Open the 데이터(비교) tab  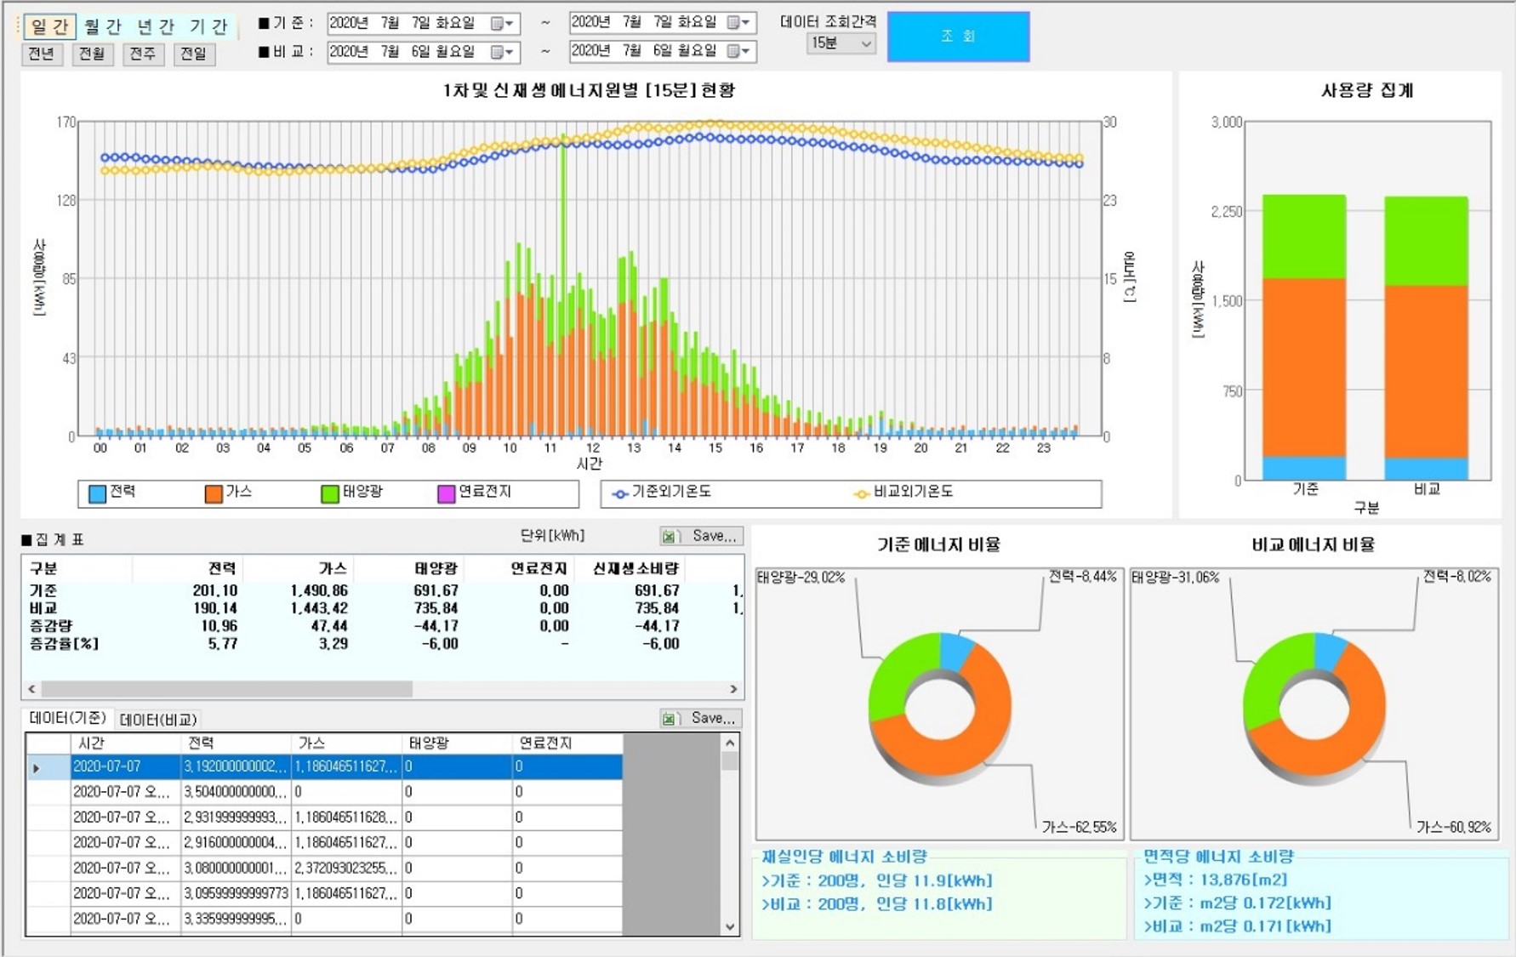tap(158, 720)
